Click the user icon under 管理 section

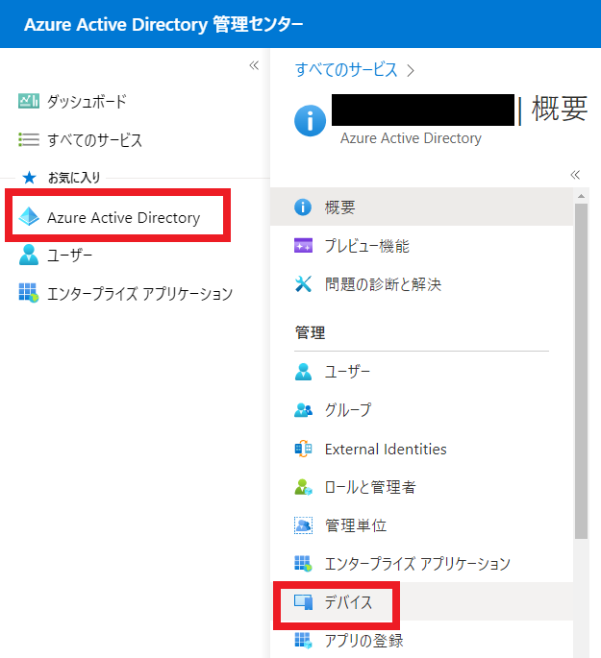(303, 372)
